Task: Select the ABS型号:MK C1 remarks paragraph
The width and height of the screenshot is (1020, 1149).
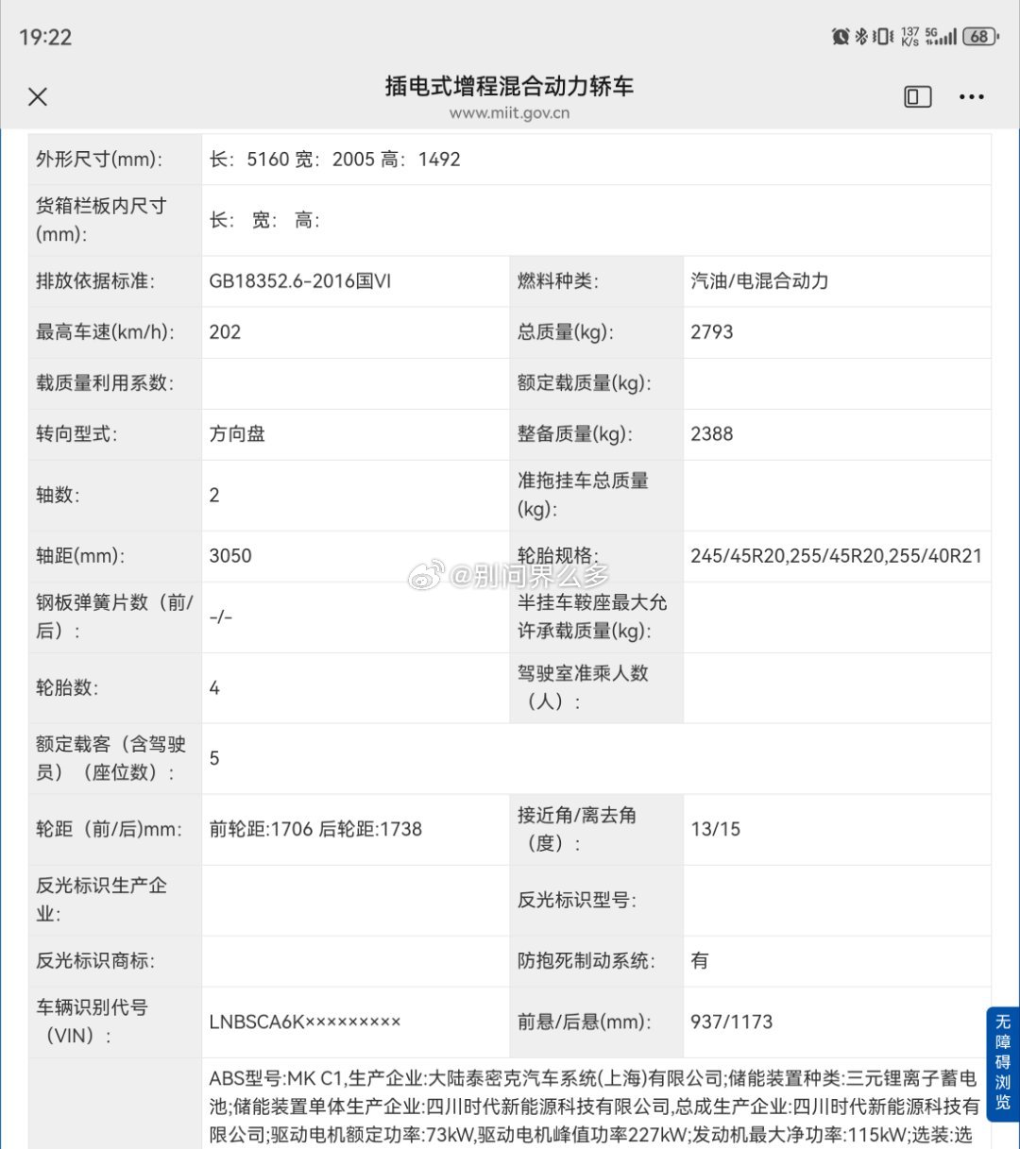Action: pyautogui.click(x=594, y=1106)
